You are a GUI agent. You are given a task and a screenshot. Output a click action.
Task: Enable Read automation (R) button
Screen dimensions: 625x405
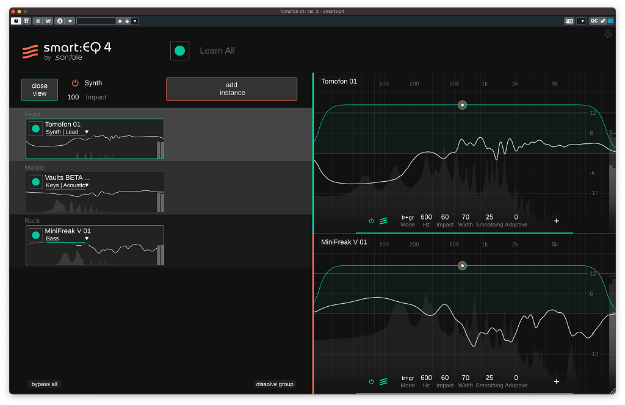coord(38,21)
